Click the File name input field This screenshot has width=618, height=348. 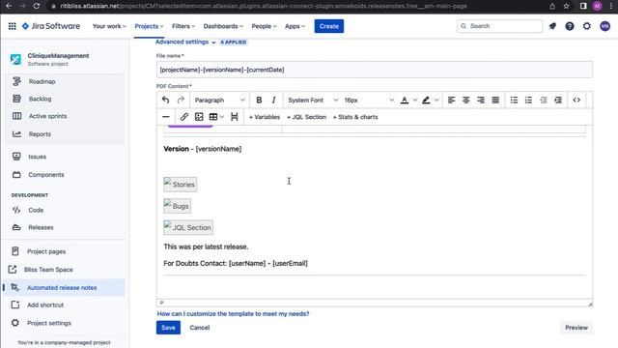pos(374,70)
